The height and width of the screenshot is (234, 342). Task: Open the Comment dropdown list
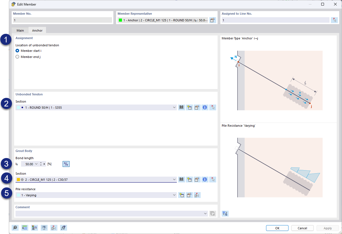(205, 213)
